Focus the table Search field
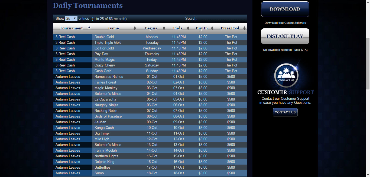 coord(221,19)
